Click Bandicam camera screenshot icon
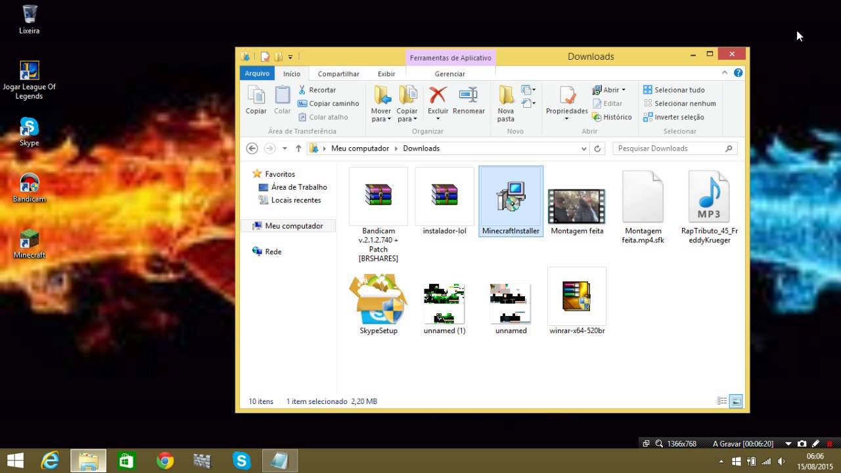This screenshot has width=841, height=473. (802, 443)
